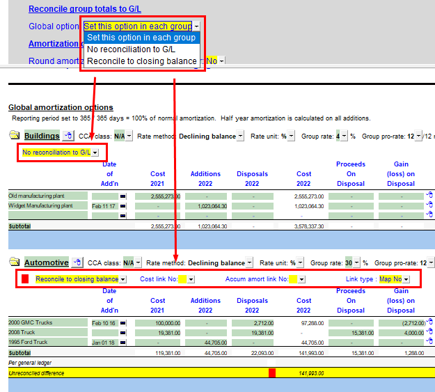Click date picker icon for Widget Manufacturing plant
Image resolution: width=435 pixels, height=392 pixels.
point(123,206)
